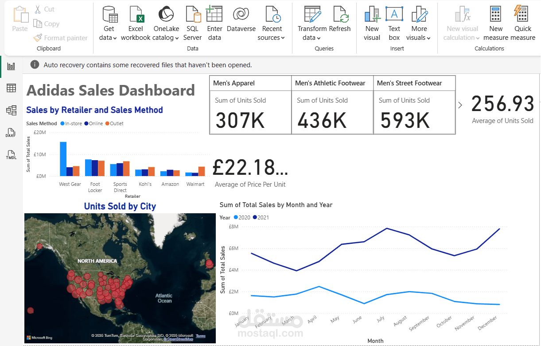Switch to Model view in sidebar
541x346 pixels.
(x=11, y=110)
